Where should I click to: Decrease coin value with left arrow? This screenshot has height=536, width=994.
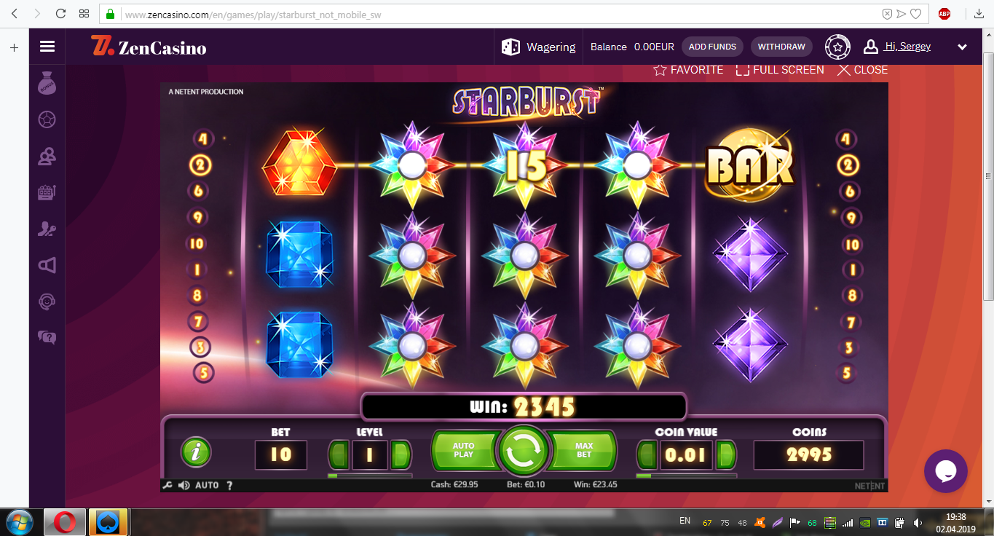(x=646, y=455)
